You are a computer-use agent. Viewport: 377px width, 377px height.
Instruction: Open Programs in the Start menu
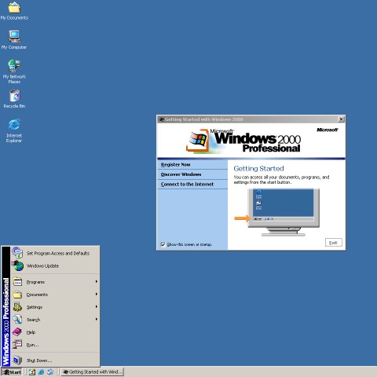pyautogui.click(x=55, y=282)
